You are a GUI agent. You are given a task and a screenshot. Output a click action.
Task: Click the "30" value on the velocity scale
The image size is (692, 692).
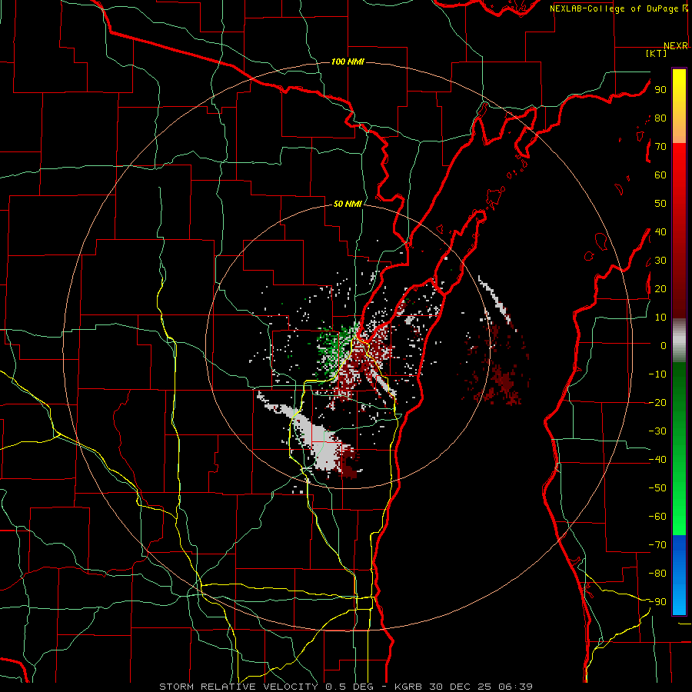pyautogui.click(x=660, y=261)
